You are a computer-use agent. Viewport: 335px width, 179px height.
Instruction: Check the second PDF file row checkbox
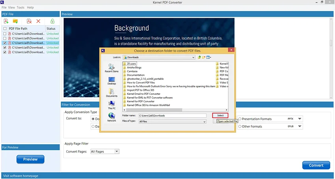5,39
